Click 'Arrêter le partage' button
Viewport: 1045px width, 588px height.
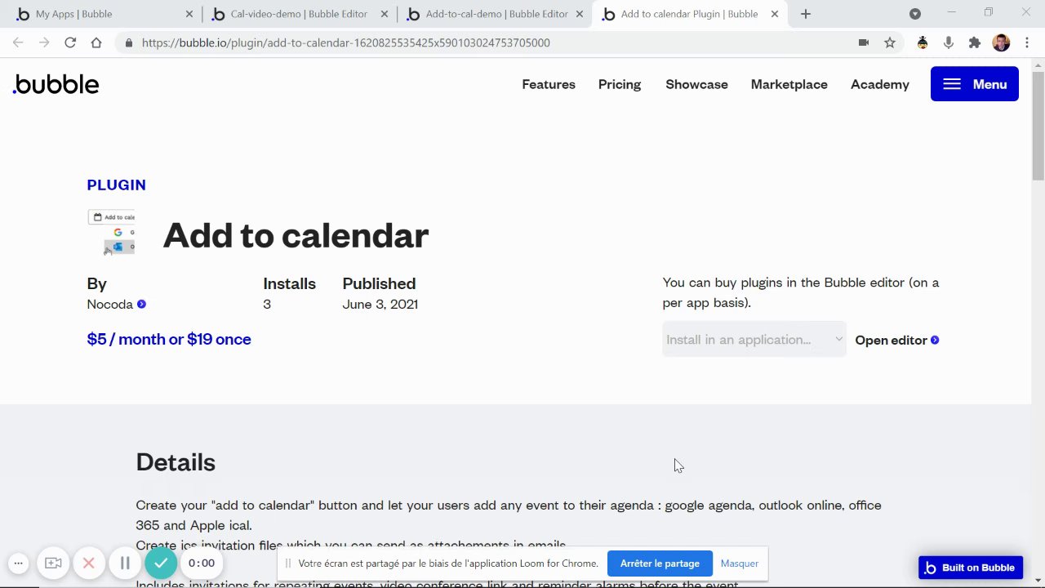(x=660, y=563)
